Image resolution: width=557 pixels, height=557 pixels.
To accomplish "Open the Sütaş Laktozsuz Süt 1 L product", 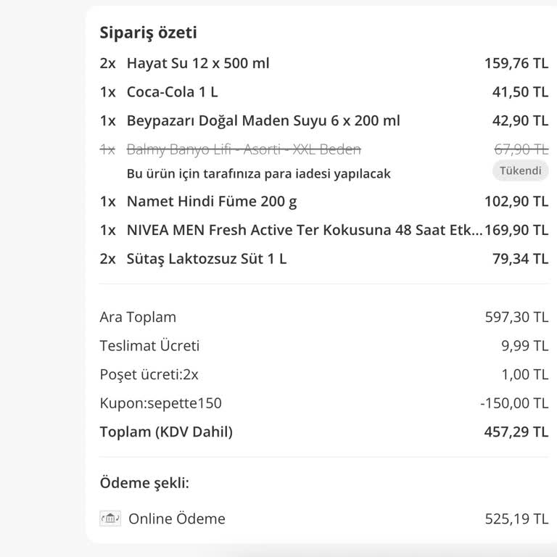I will coord(206,259).
